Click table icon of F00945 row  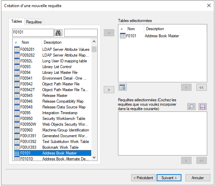point(17,95)
